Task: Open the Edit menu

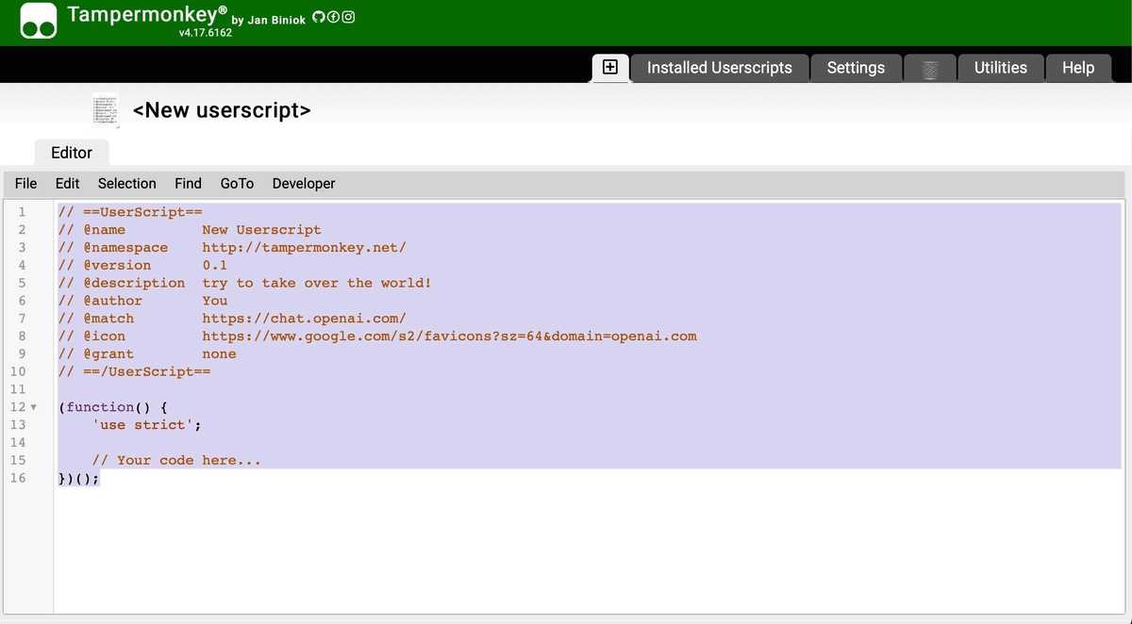Action: [x=68, y=184]
